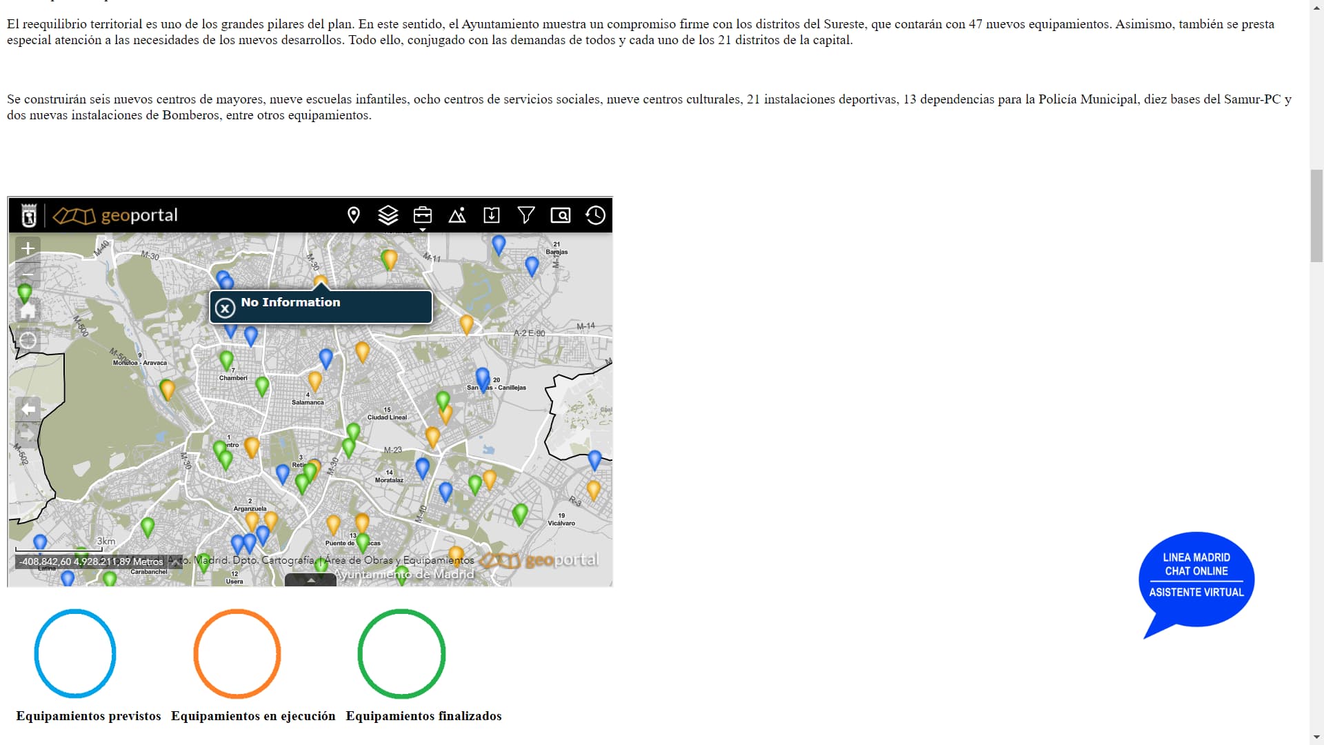Image resolution: width=1324 pixels, height=745 pixels.
Task: Close the No Information popup
Action: coord(225,308)
